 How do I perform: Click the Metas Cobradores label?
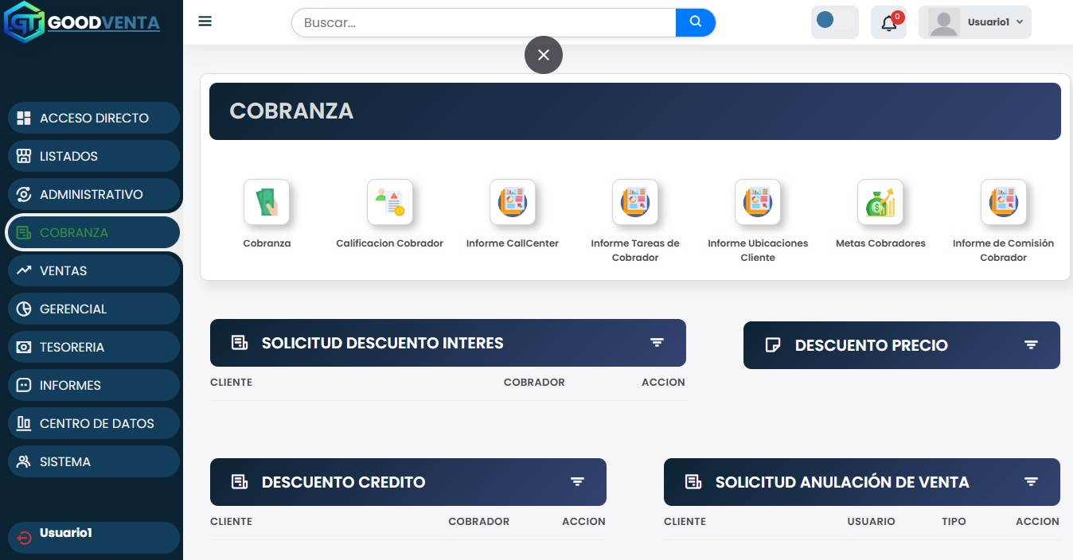(x=880, y=243)
